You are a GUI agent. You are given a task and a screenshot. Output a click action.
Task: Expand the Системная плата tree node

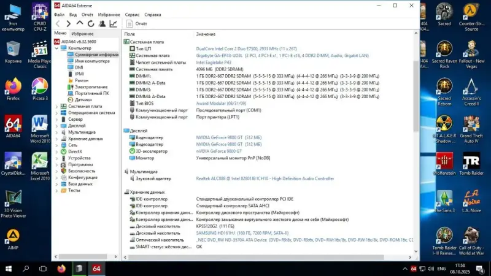coord(57,106)
